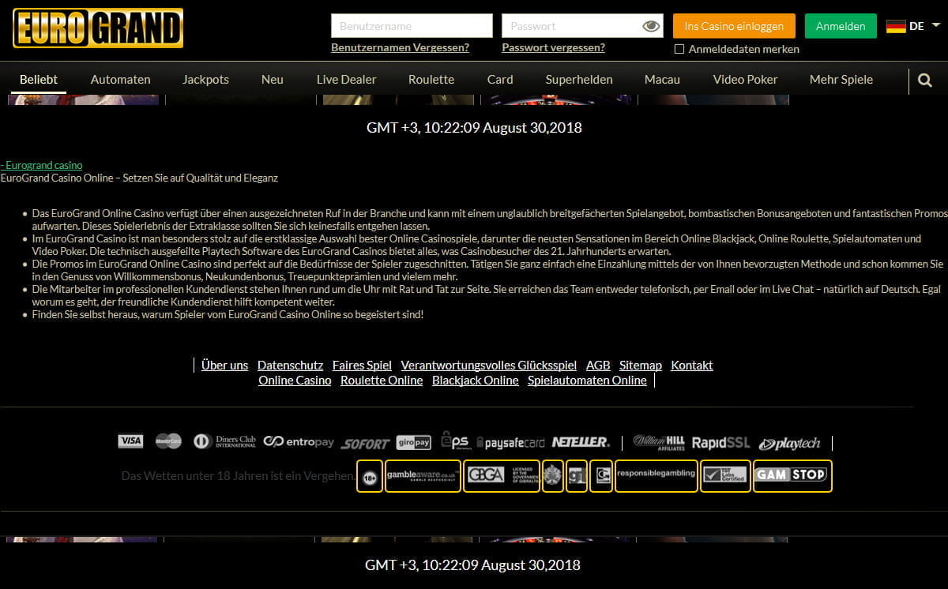Select the Beliebt tab
Screen dimensions: 948x589
tap(39, 79)
